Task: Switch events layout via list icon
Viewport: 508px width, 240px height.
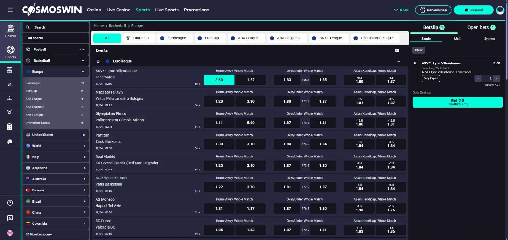Action: (397, 50)
